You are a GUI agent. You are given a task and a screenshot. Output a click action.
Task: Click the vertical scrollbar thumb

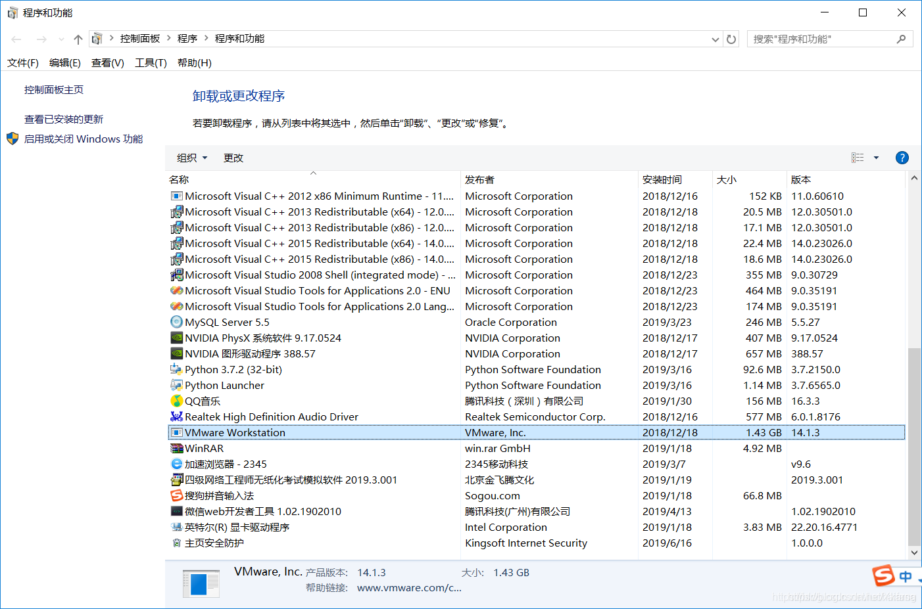pyautogui.click(x=914, y=446)
